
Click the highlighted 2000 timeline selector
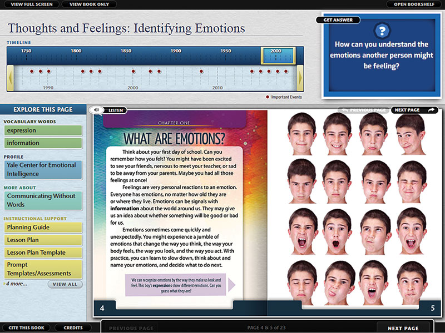[x=278, y=55]
